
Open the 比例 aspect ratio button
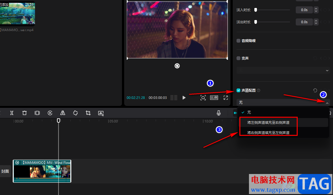click(x=214, y=98)
